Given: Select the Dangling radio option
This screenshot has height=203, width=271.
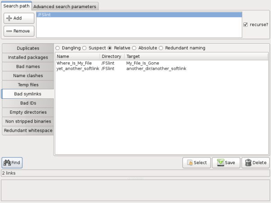Looking at the screenshot, I should [58, 48].
